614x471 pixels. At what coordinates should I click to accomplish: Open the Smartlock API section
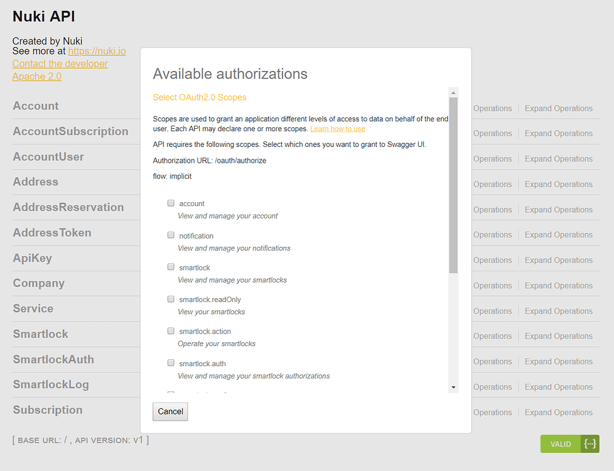[x=40, y=334]
